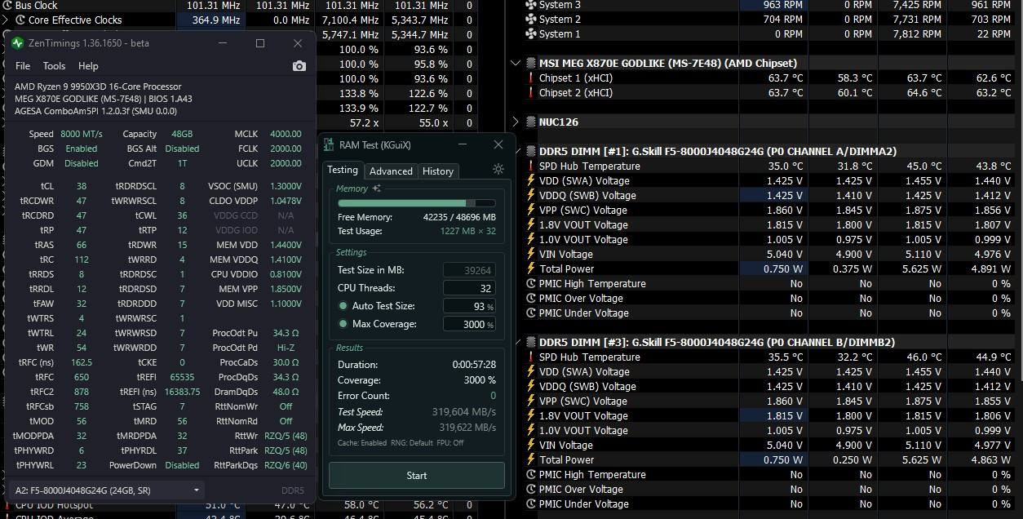
Task: Click the Test Speed value 319,604 MB/s
Action: (x=463, y=412)
